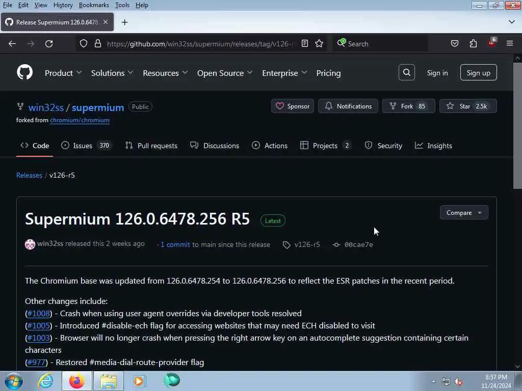This screenshot has width=522, height=391.
Task: Click the uBlock Origin extension icon
Action: 492,43
